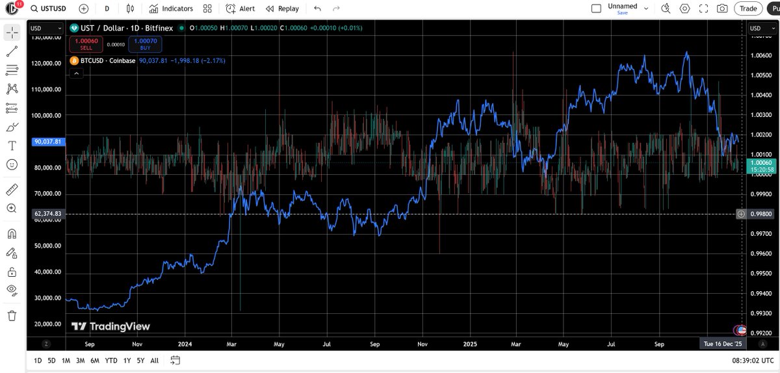Click plus icon at 0.99800 price level
Image resolution: width=780 pixels, height=373 pixels.
pos(741,214)
